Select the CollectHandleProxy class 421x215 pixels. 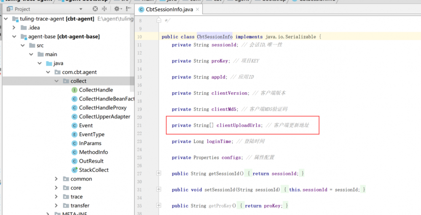[102, 107]
